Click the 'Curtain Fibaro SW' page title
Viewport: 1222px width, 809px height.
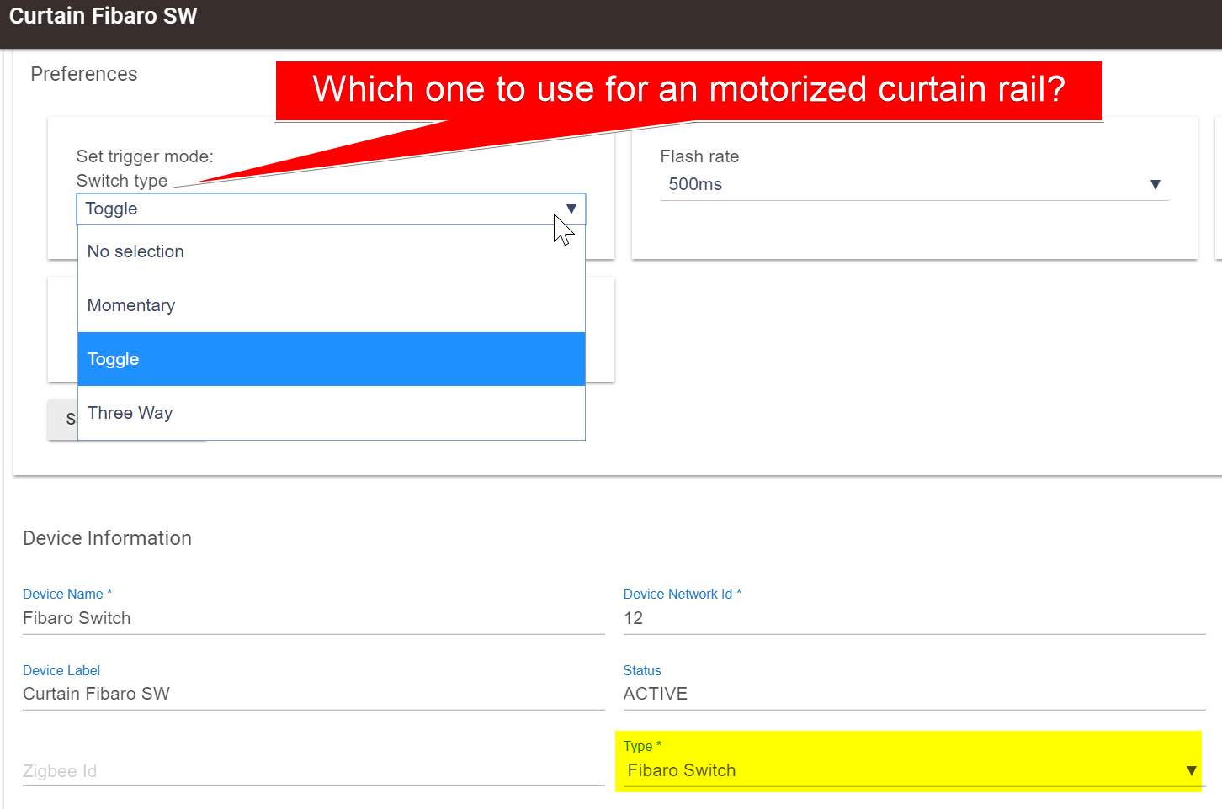coord(104,16)
